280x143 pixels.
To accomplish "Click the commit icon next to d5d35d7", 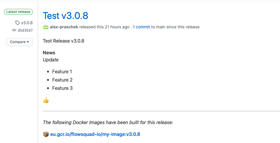I will [x=14, y=30].
